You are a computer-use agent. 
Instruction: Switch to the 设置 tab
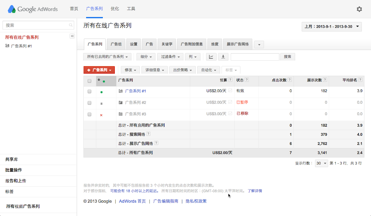[133, 44]
